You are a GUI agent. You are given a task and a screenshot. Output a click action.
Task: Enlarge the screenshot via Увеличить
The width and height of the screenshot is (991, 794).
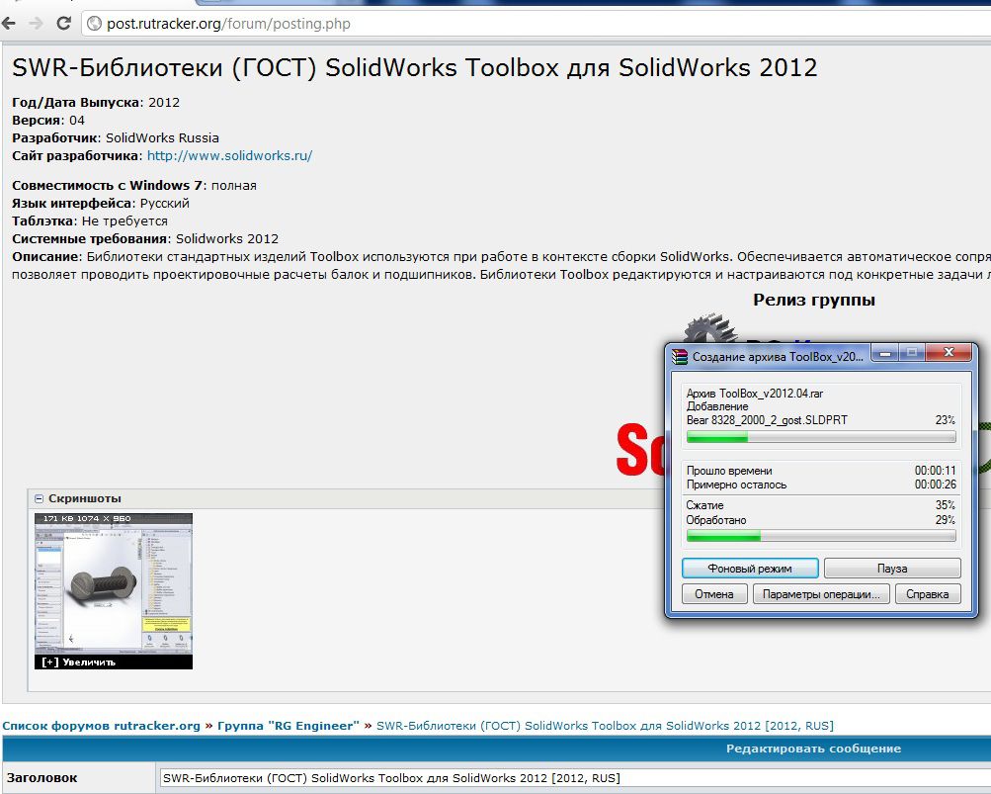coord(79,662)
